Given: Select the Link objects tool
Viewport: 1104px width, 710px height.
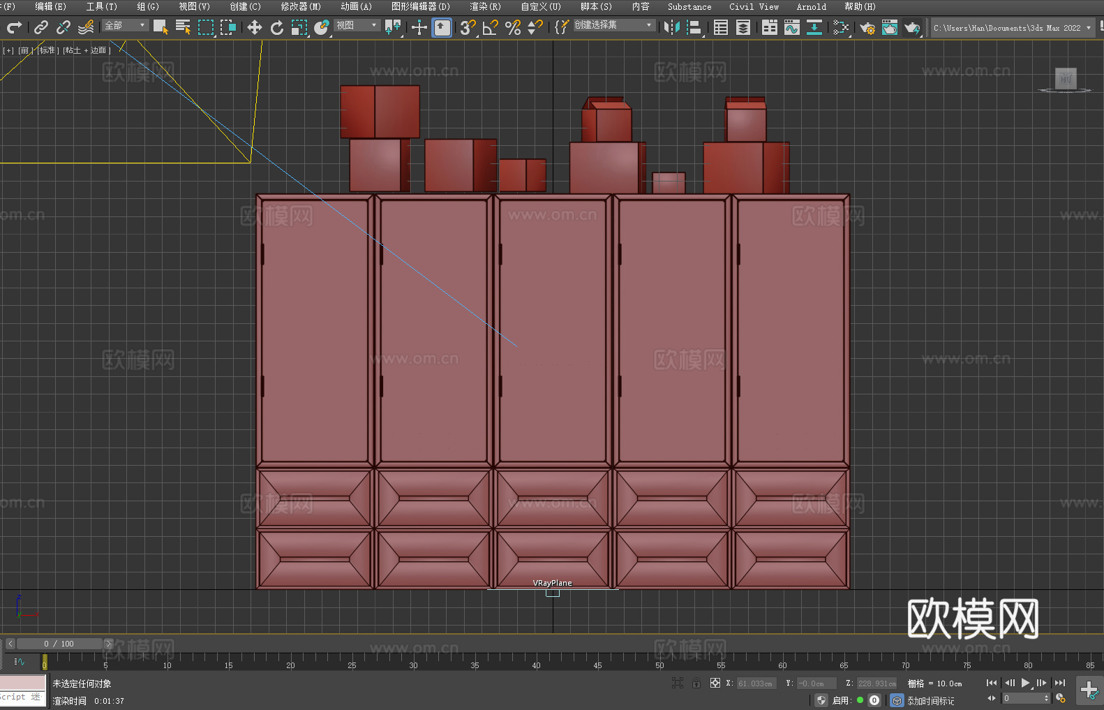Looking at the screenshot, I should pos(41,27).
